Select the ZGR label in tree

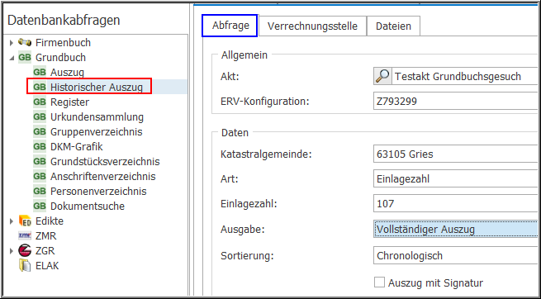point(45,250)
